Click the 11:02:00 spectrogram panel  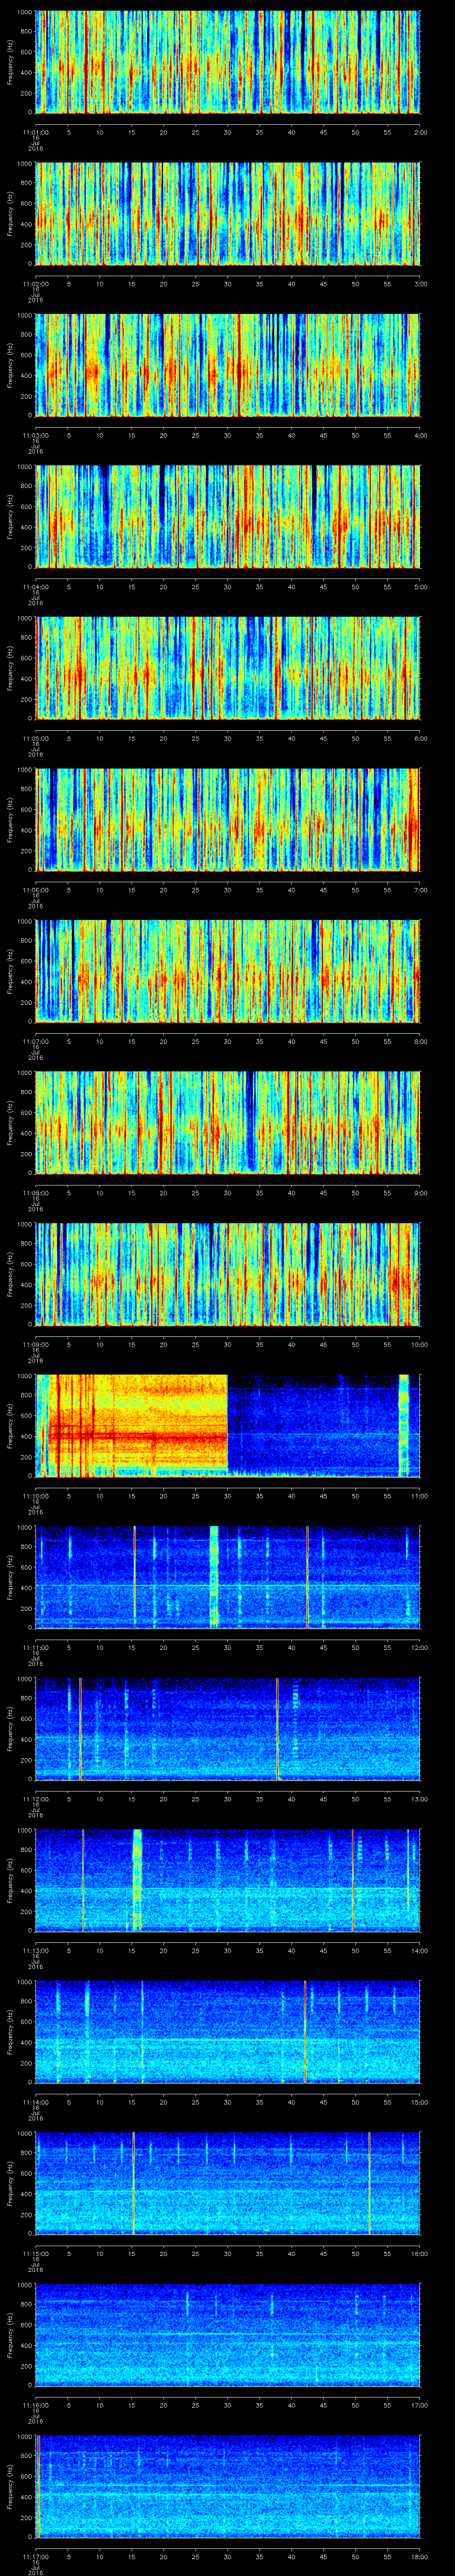coord(228,213)
